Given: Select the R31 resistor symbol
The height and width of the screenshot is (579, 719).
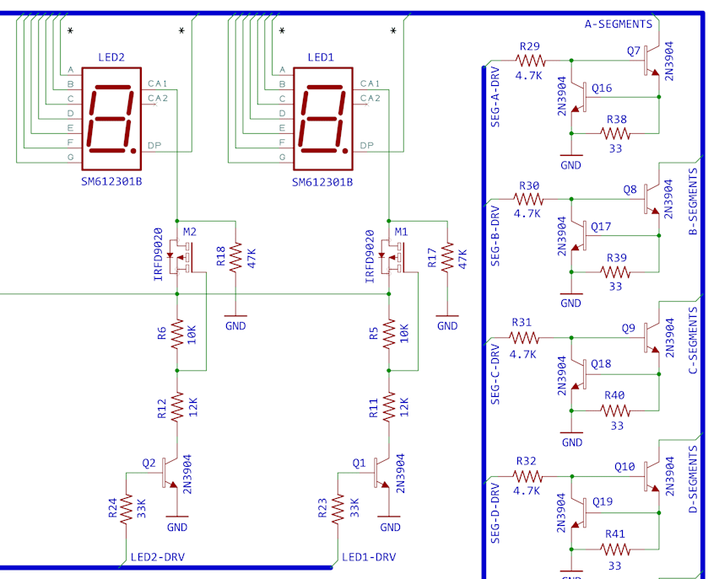Looking at the screenshot, I should (x=524, y=338).
